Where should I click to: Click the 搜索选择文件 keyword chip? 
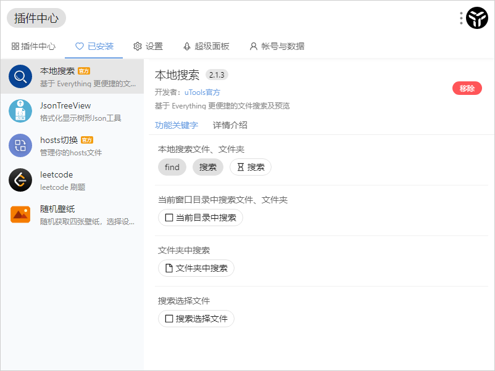[196, 319]
